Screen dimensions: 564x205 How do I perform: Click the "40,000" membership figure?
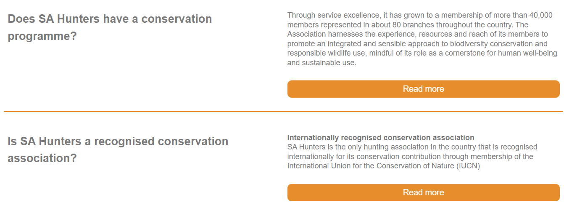[541, 15]
